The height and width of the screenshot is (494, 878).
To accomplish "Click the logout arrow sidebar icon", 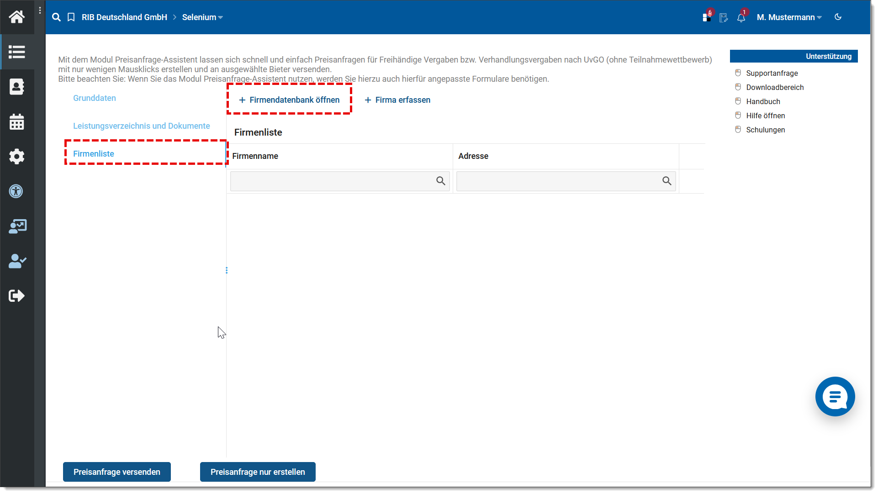I will click(17, 296).
